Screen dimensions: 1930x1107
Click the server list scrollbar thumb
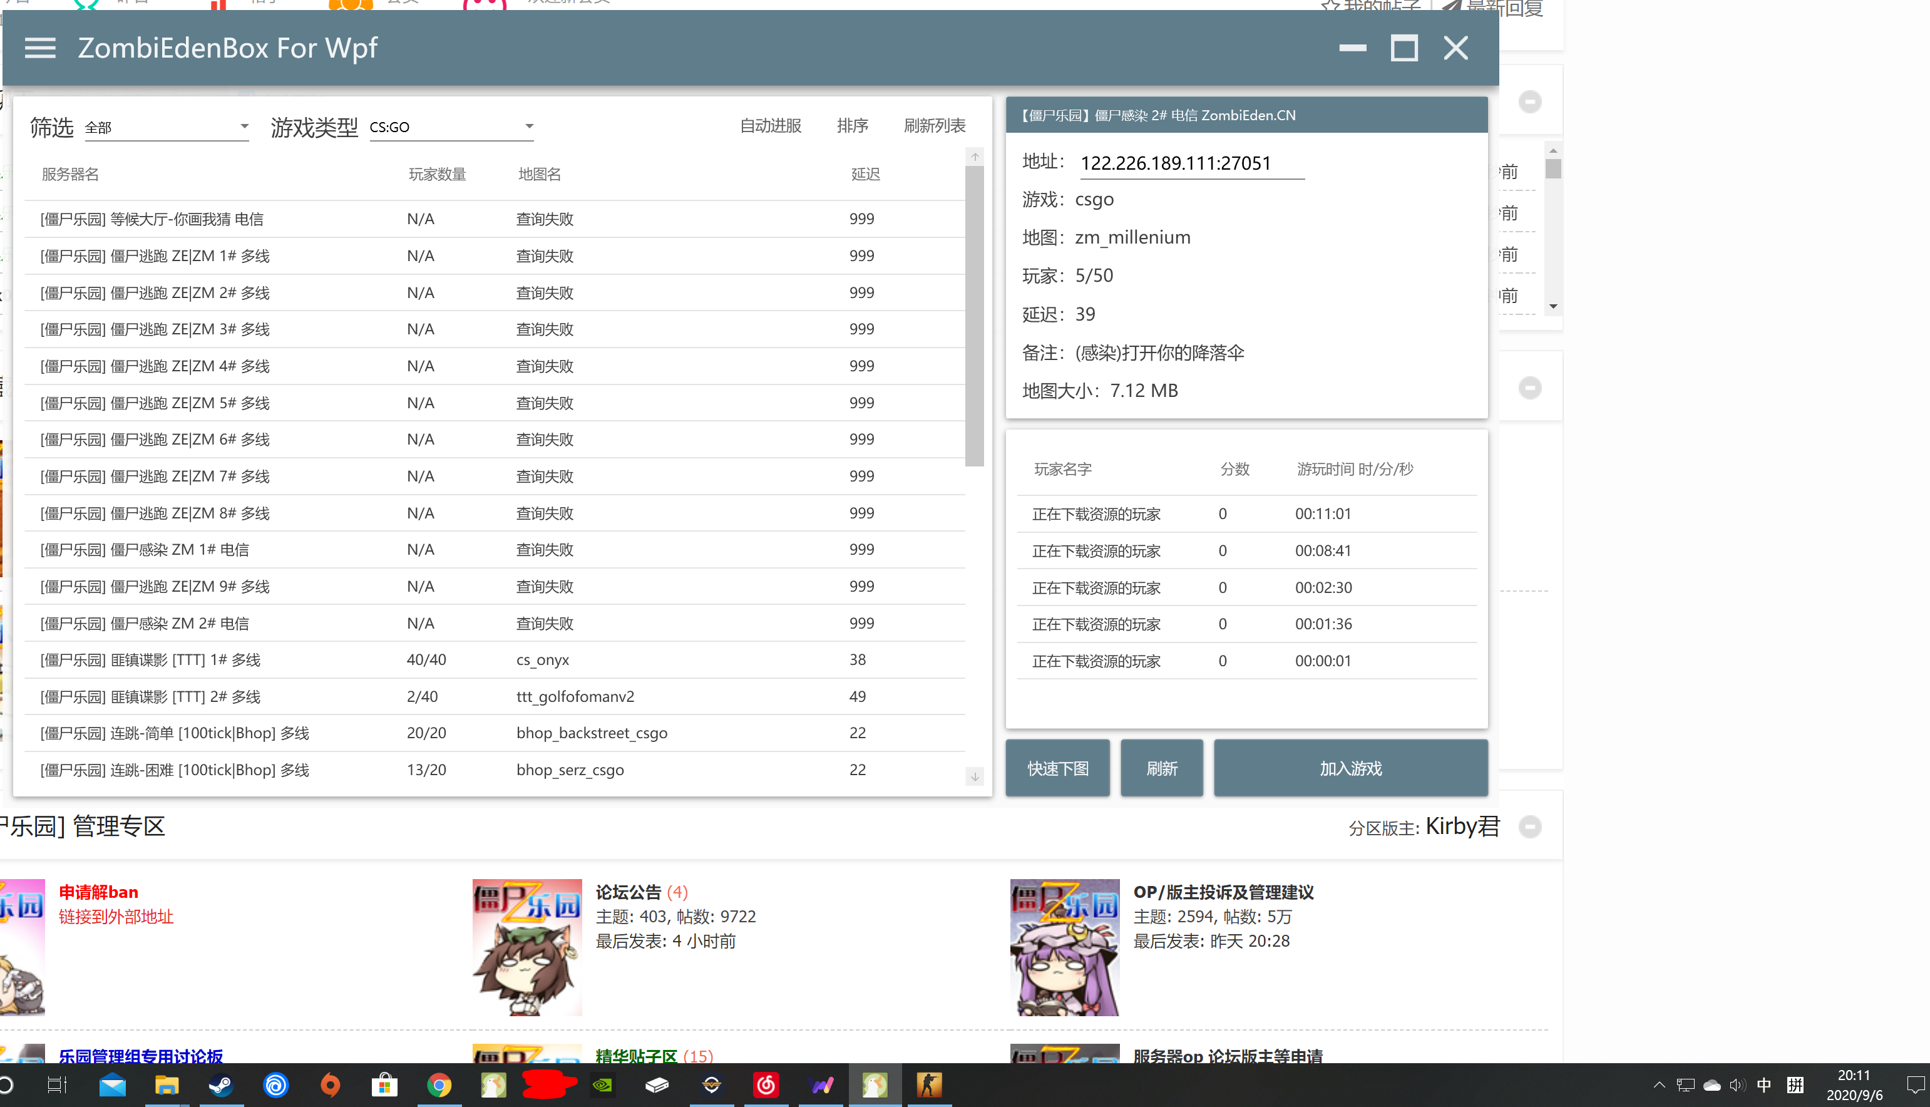[975, 316]
